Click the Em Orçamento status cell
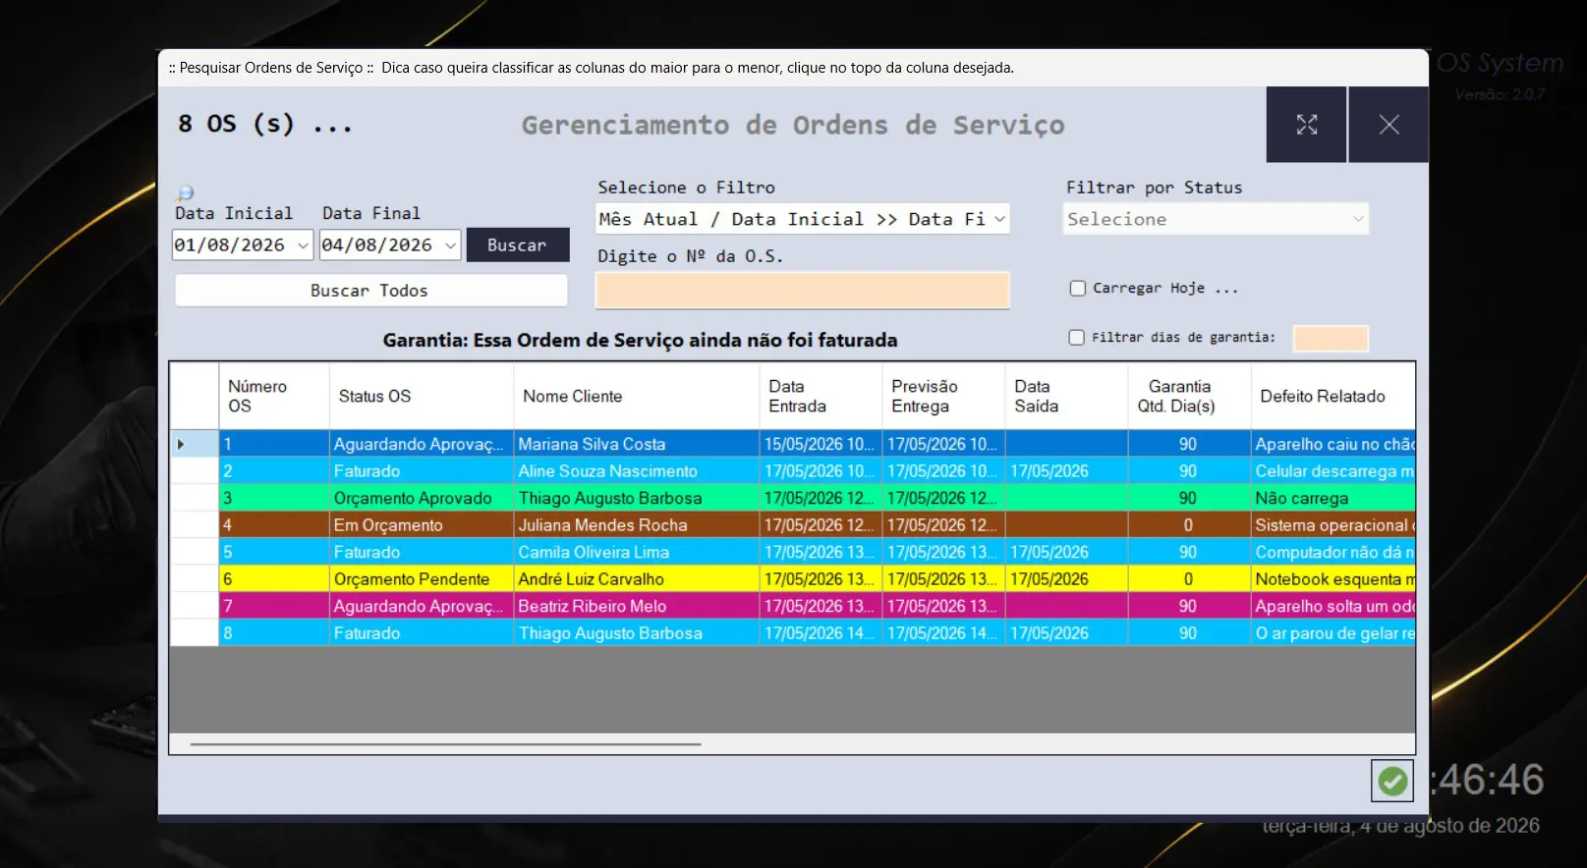The height and width of the screenshot is (868, 1587). (x=422, y=525)
